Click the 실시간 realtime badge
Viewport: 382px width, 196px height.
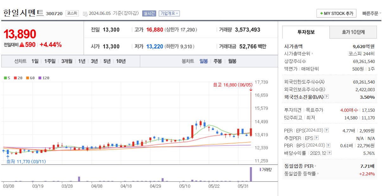149,13
